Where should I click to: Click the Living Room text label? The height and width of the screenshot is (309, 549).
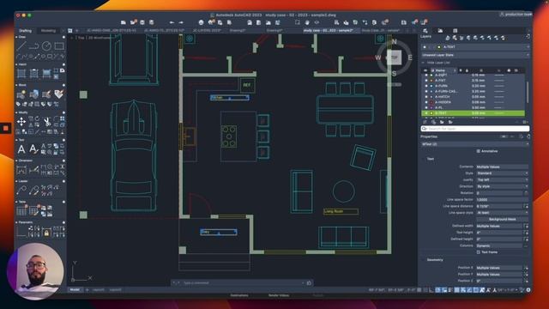[x=334, y=211]
